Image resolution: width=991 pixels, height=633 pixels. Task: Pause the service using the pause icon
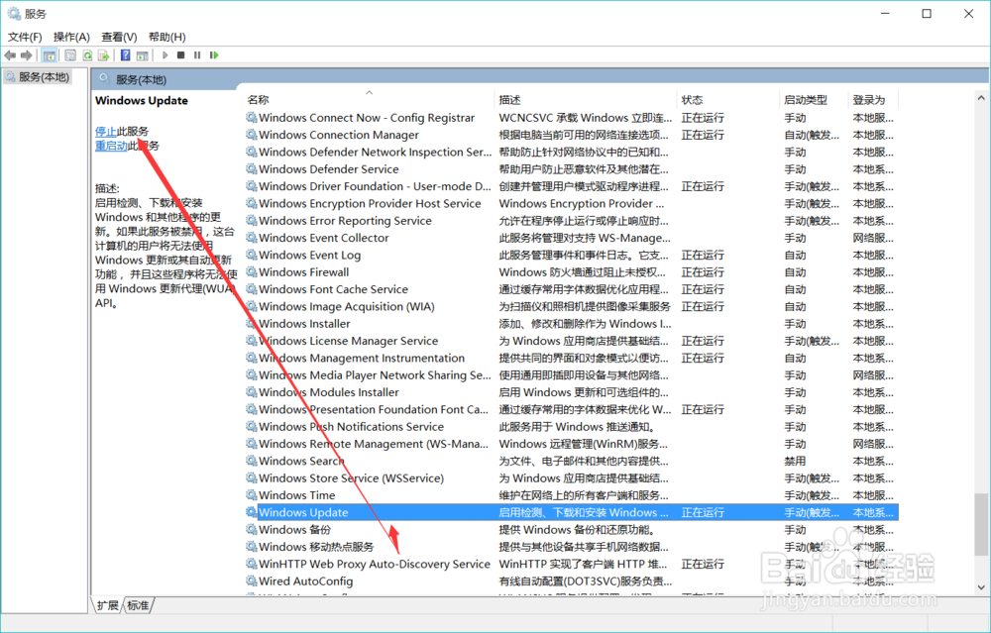pyautogui.click(x=198, y=54)
